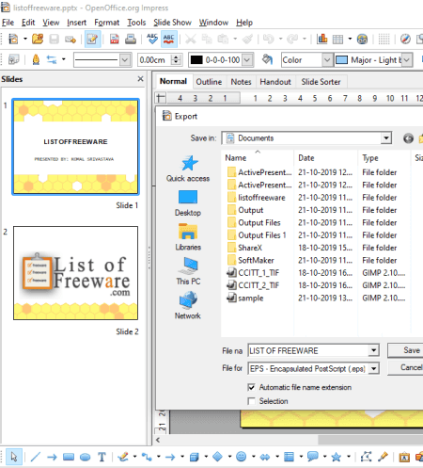The width and height of the screenshot is (423, 468).
Task: Select the arrow Select tool in drawing bar
Action: pyautogui.click(x=14, y=457)
